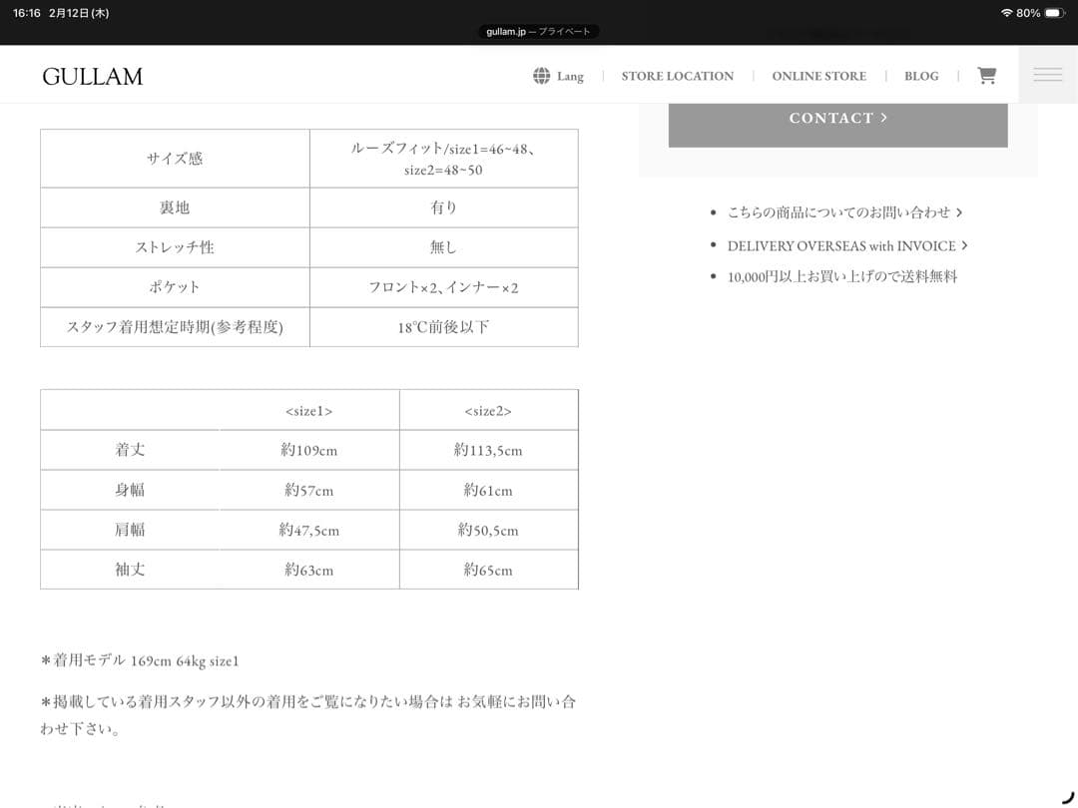The width and height of the screenshot is (1078, 808).
Task: Click the GULLAM logo
Action: tap(93, 76)
